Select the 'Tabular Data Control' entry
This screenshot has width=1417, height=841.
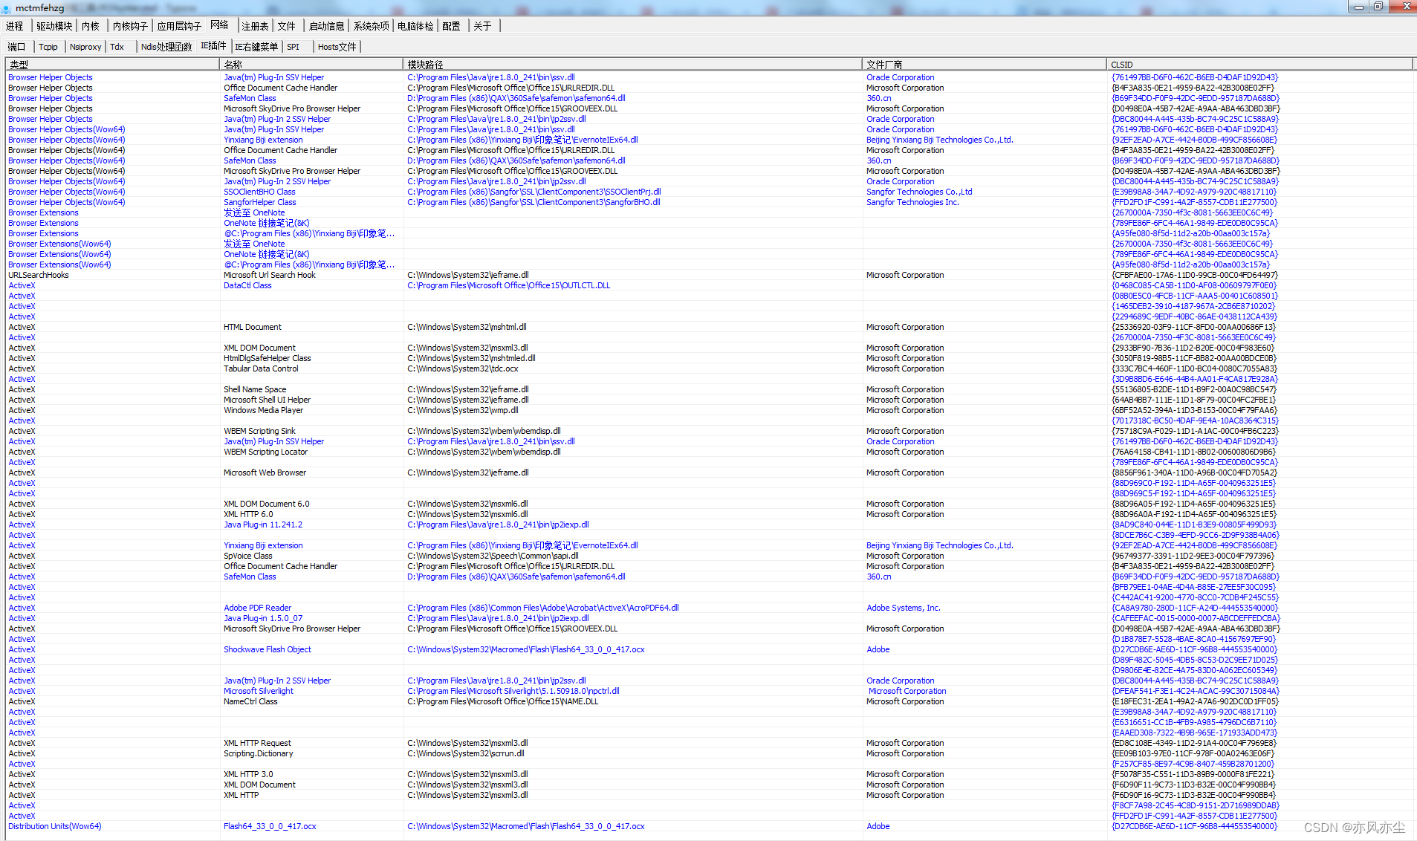(x=261, y=368)
